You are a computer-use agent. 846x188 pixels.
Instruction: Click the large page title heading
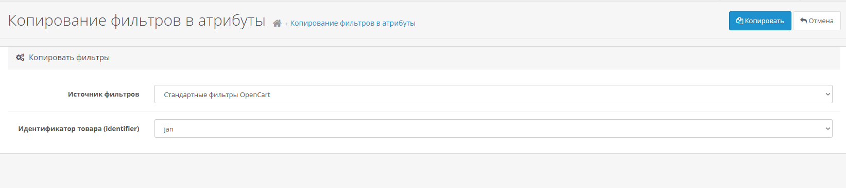pos(137,21)
